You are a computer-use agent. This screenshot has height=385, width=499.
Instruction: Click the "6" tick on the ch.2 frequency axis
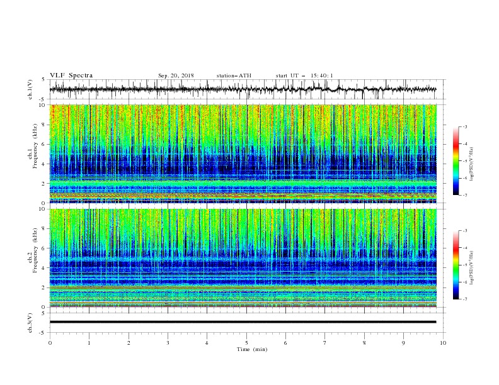44,248
